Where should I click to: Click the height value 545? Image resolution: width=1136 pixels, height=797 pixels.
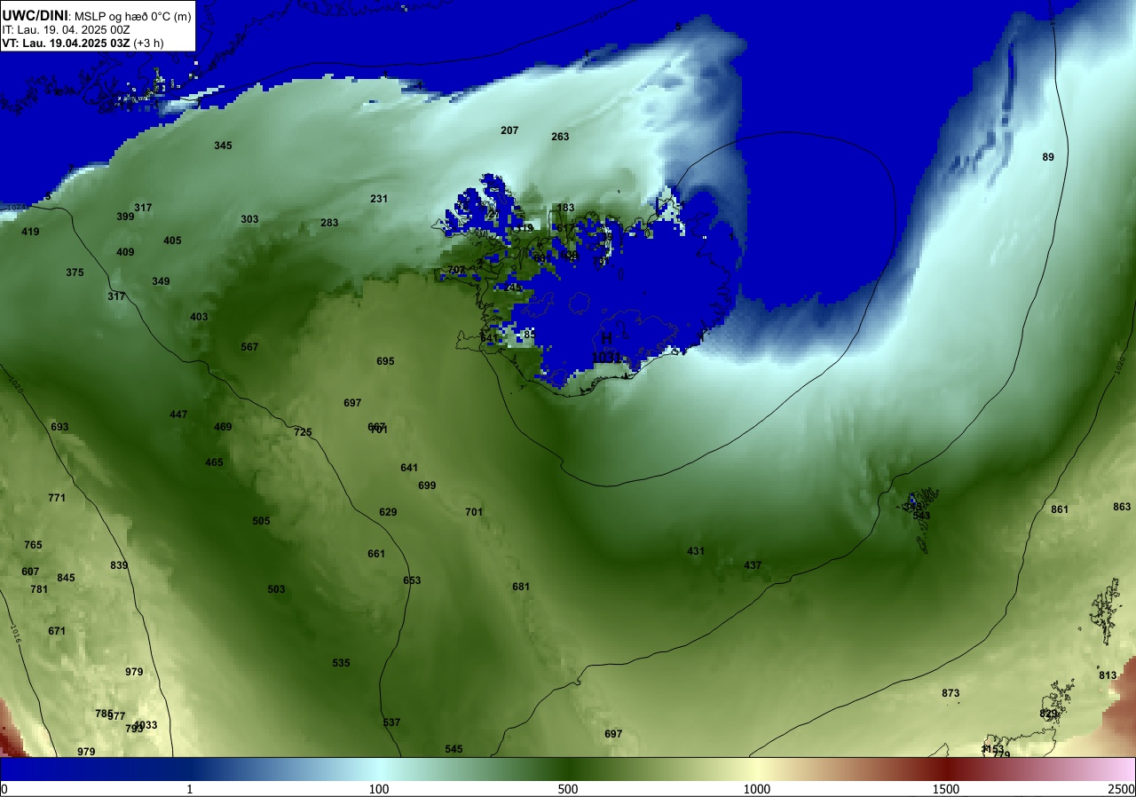454,749
